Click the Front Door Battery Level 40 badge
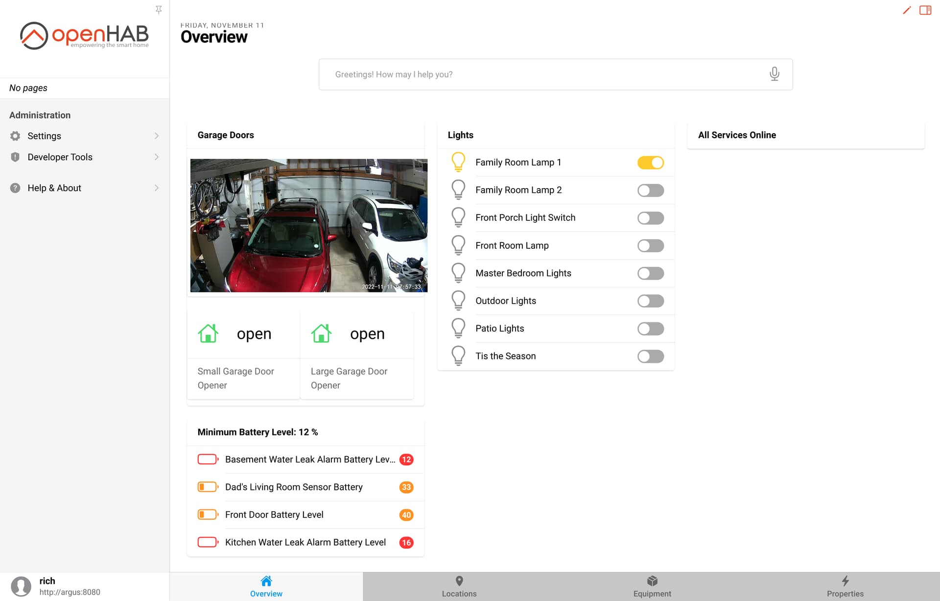This screenshot has height=601, width=940. point(406,515)
